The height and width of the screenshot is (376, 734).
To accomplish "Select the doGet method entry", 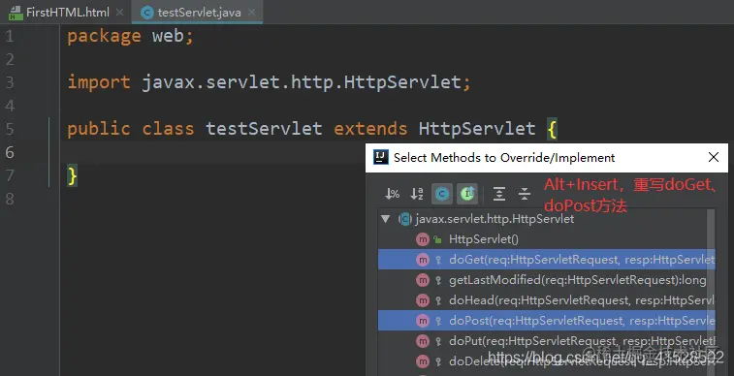I will (x=546, y=260).
